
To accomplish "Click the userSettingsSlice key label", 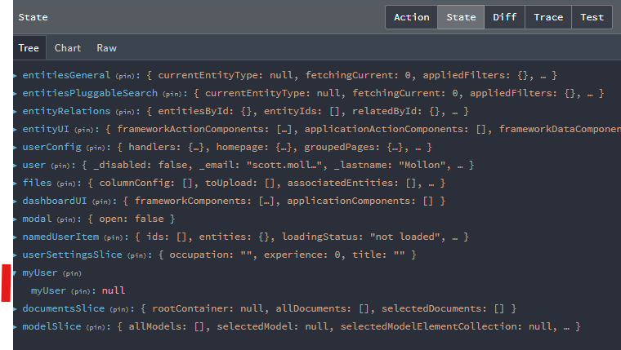I will pos(72,255).
